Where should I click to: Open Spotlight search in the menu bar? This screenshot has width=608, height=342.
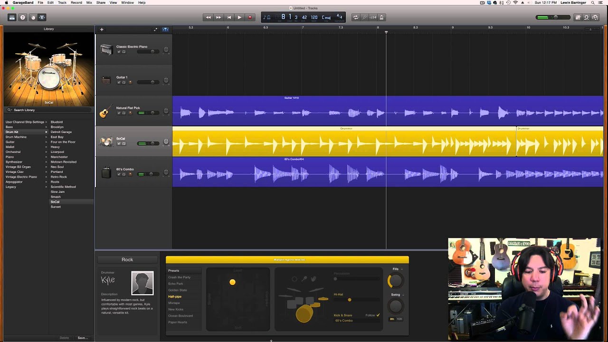point(593,2)
